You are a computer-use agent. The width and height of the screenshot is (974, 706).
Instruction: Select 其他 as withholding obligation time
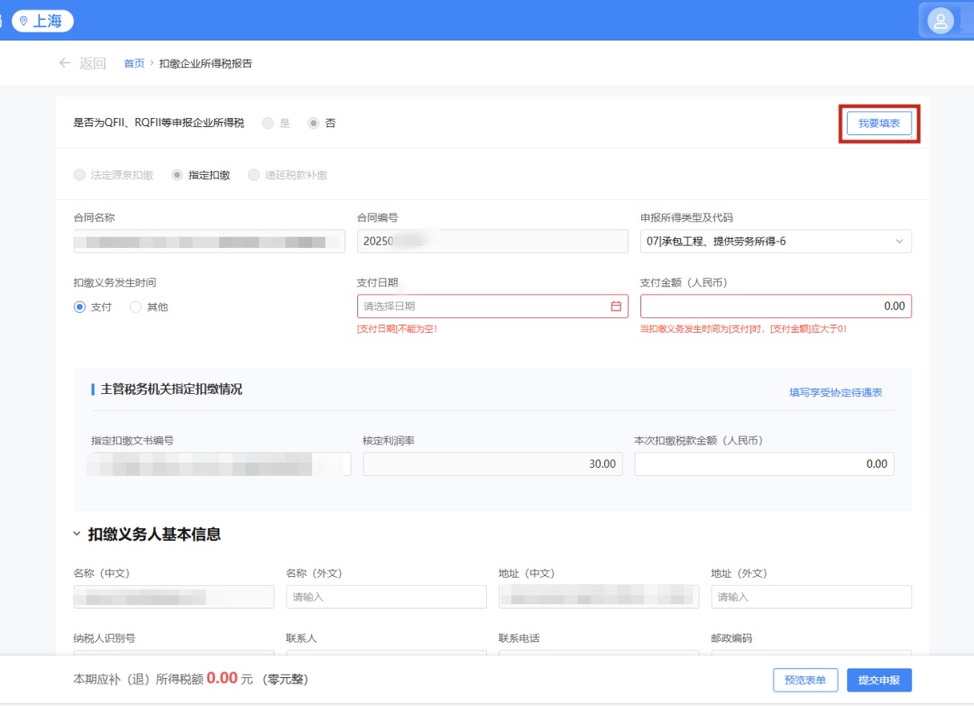135,307
